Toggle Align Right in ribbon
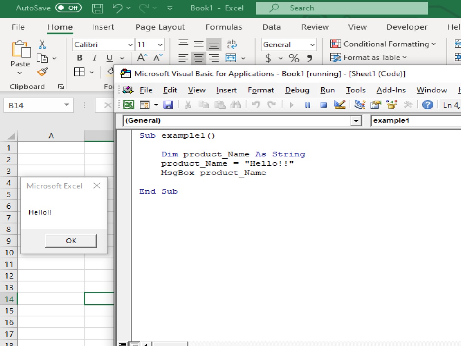 tap(214, 58)
